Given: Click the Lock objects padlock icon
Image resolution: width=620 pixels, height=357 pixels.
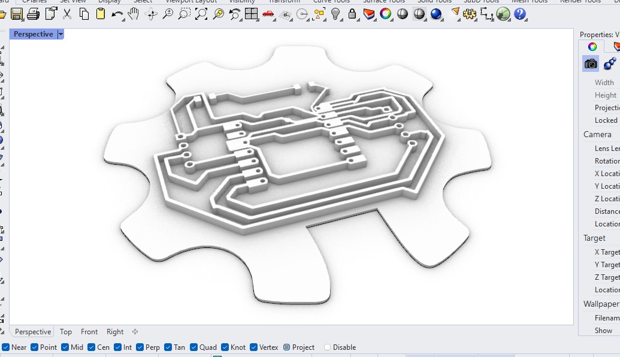Looking at the screenshot, I should pos(352,14).
